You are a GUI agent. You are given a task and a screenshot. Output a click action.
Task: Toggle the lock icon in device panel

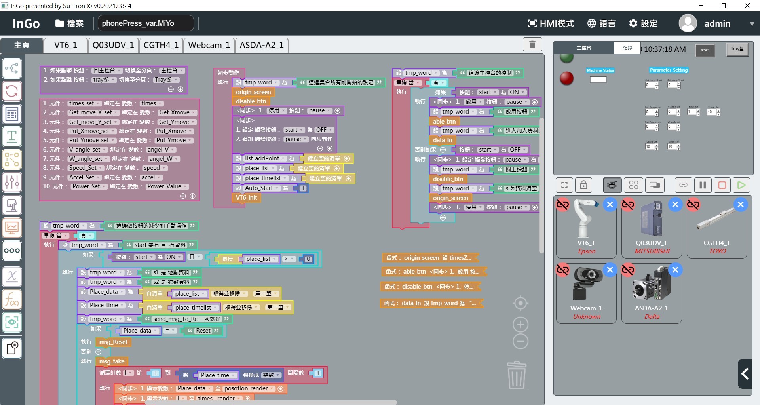(583, 185)
